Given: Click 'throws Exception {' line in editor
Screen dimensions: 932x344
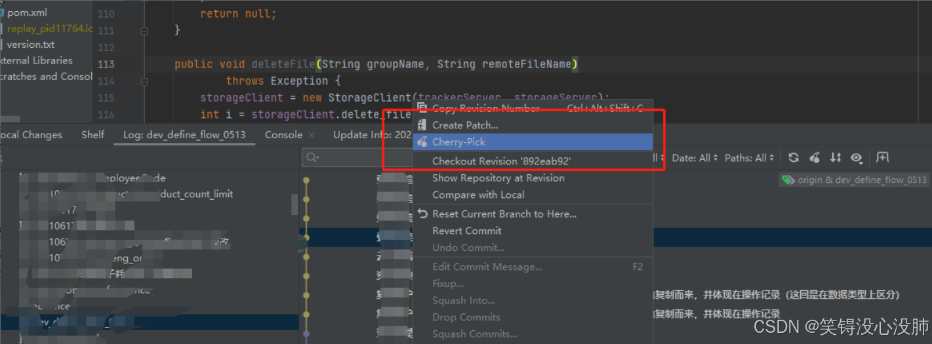Looking at the screenshot, I should (x=283, y=81).
